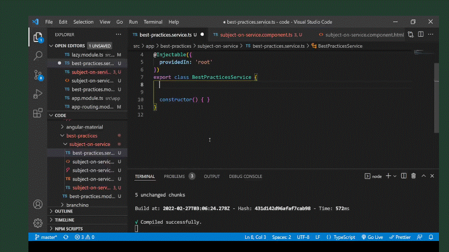Open best-practices.module file in CODE tree
This screenshot has height=252, width=449.
click(87, 196)
